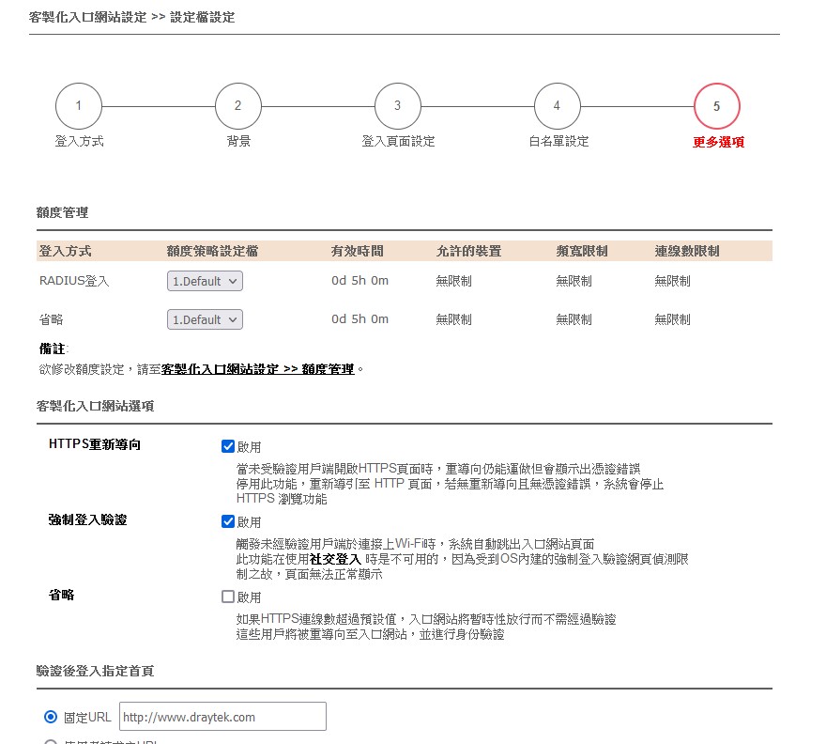
Task: Jump to step 2 circle for 背景
Action: coord(238,105)
